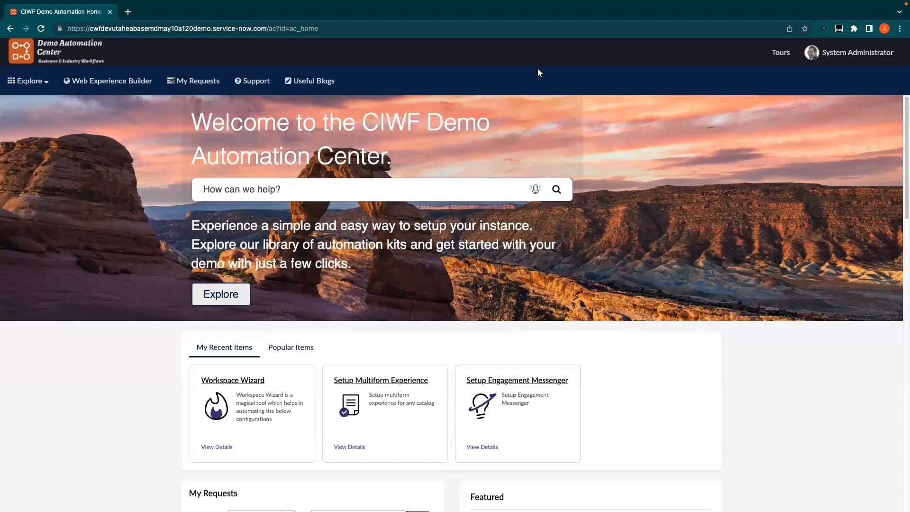Click the share icon in the address bar
Viewport: 910px width, 512px height.
point(789,28)
